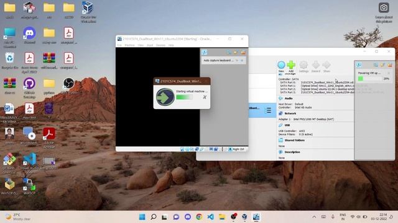
Task: Open the machine tools list menu icon
Action: pyautogui.click(x=268, y=110)
